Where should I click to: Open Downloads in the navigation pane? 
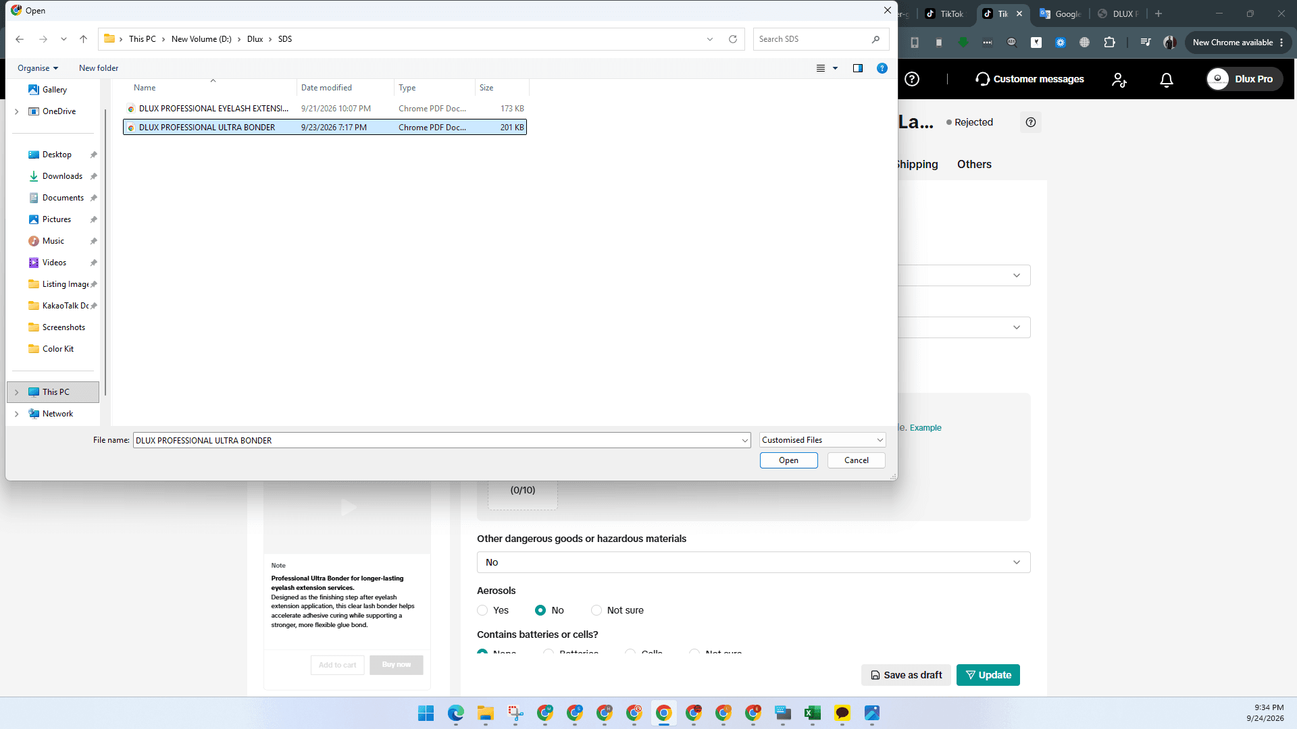coord(62,176)
